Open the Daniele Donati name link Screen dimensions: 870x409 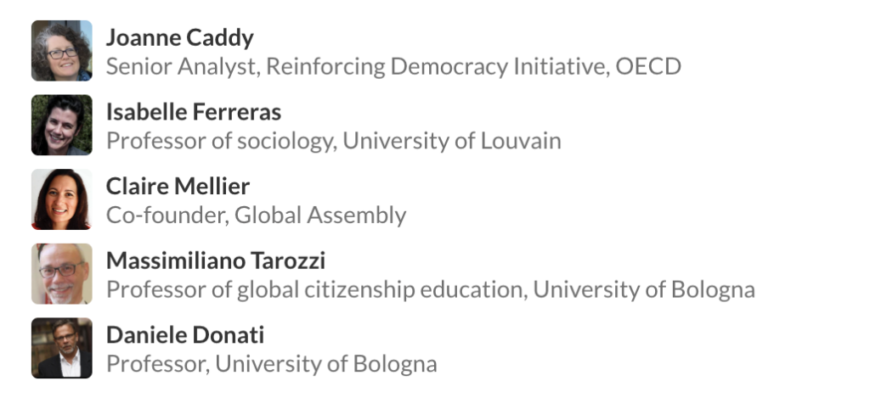pyautogui.click(x=185, y=335)
